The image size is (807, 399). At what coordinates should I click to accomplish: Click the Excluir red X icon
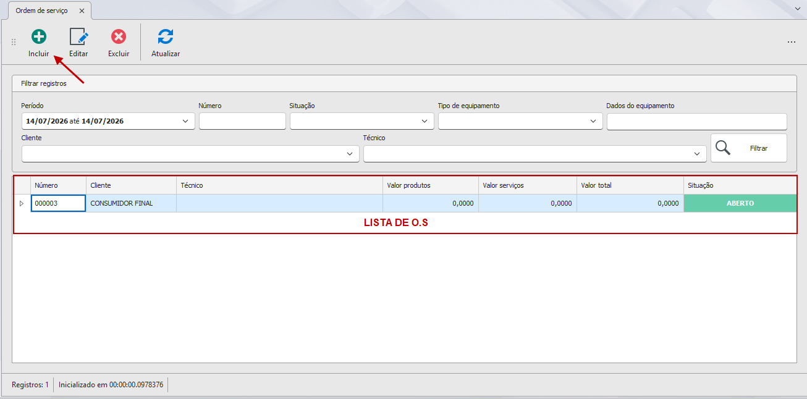coord(119,37)
